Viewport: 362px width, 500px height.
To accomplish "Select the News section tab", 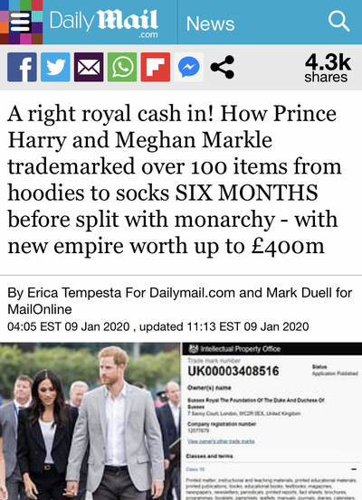I will coord(210,24).
